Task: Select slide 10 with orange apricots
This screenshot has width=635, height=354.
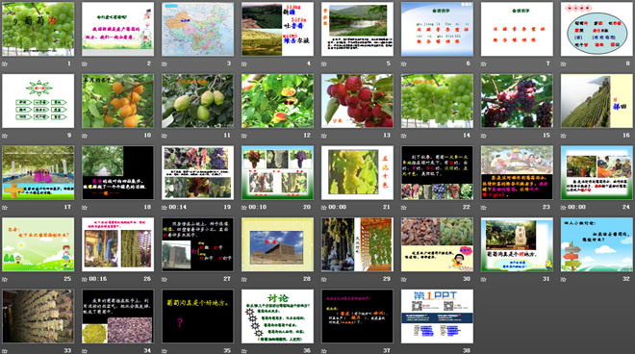Action: click(x=117, y=101)
